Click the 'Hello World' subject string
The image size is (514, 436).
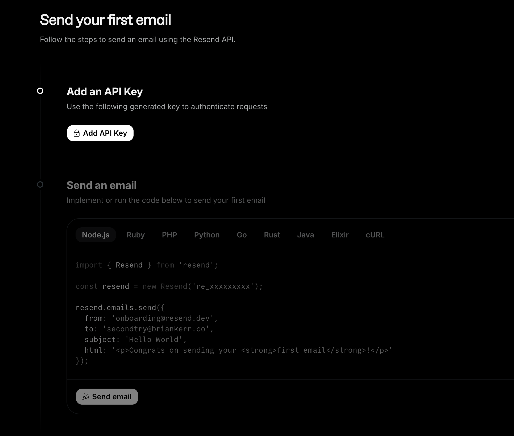tap(154, 340)
